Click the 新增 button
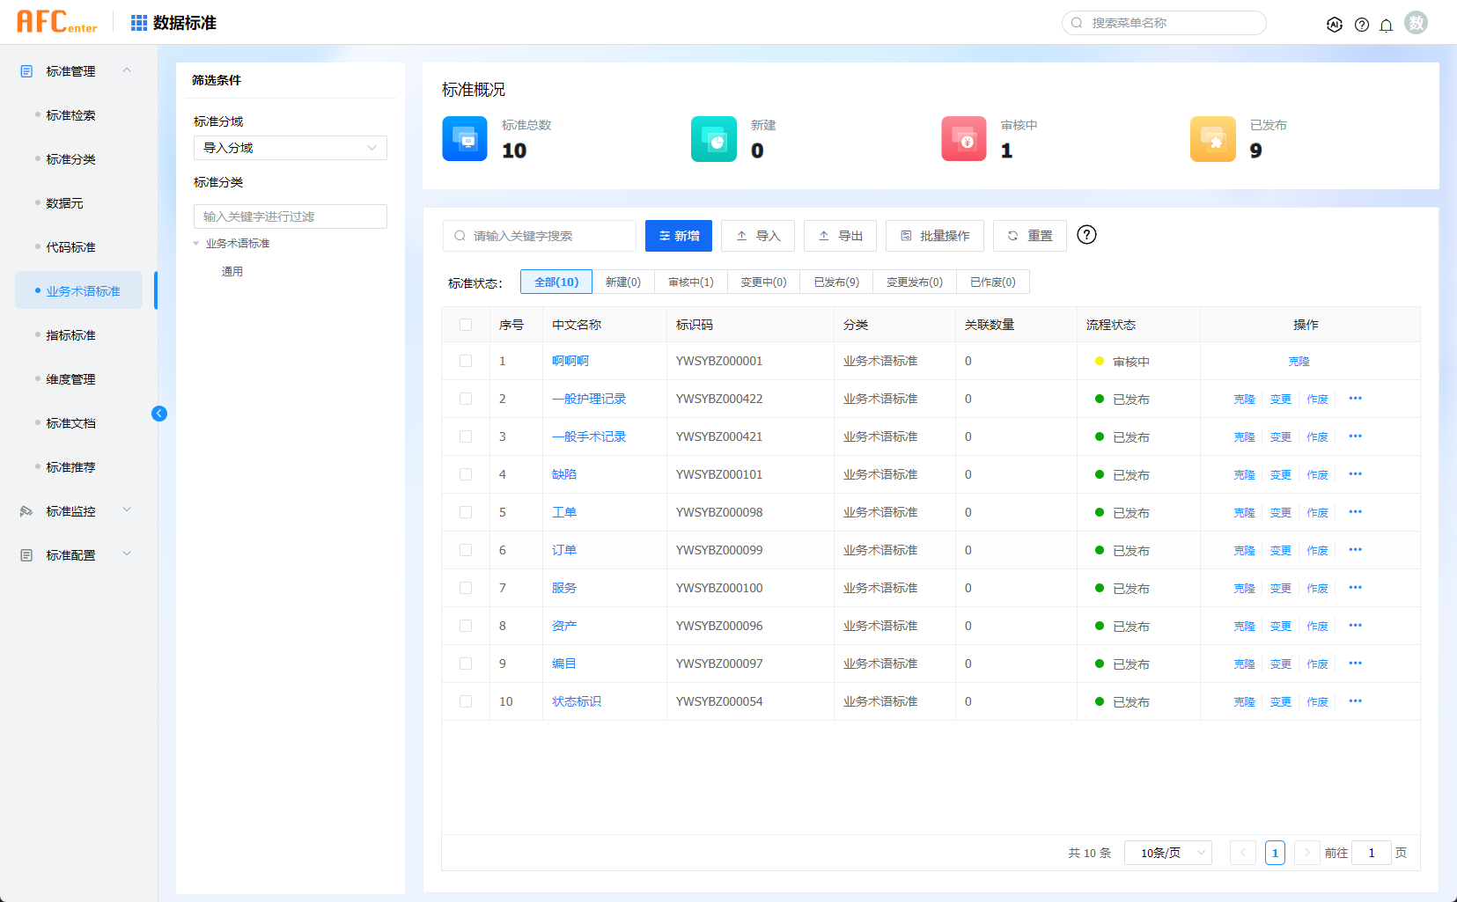1457x902 pixels. 679,236
